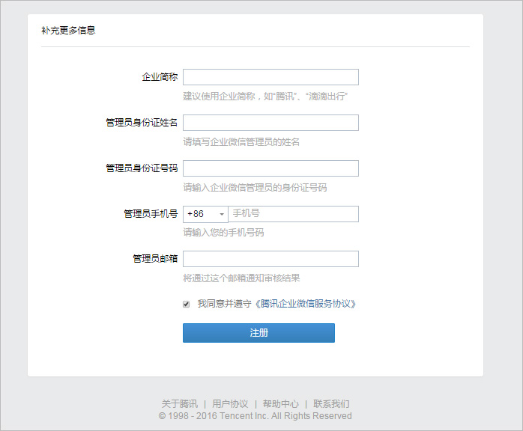
Task: Focus the 管理员邮箱 email field
Action: point(270,259)
